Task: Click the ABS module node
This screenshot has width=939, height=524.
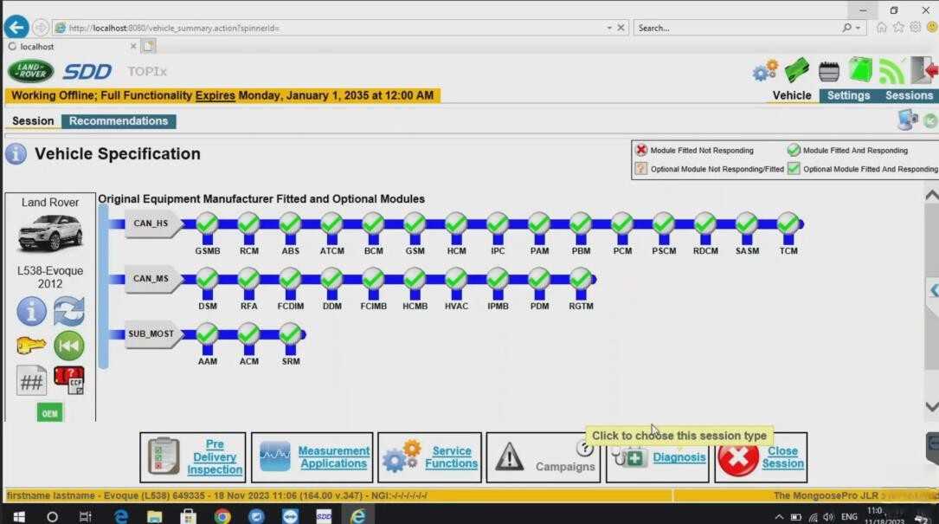Action: coord(290,224)
